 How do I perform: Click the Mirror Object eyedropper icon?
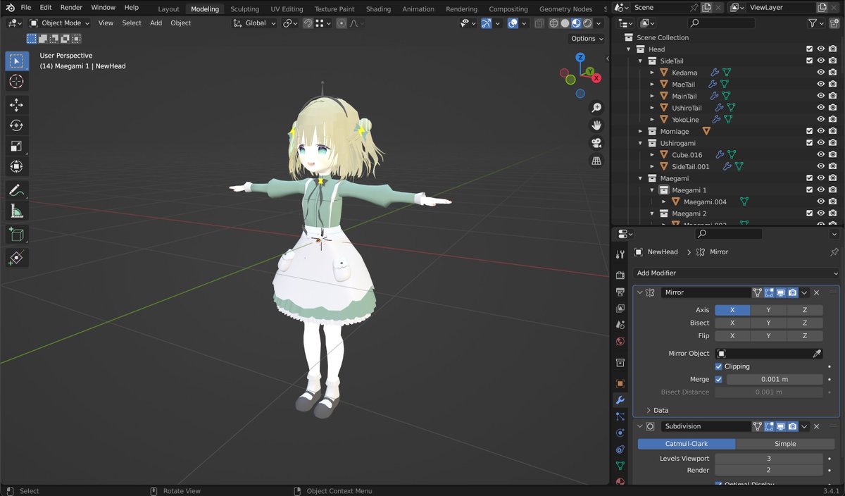817,354
